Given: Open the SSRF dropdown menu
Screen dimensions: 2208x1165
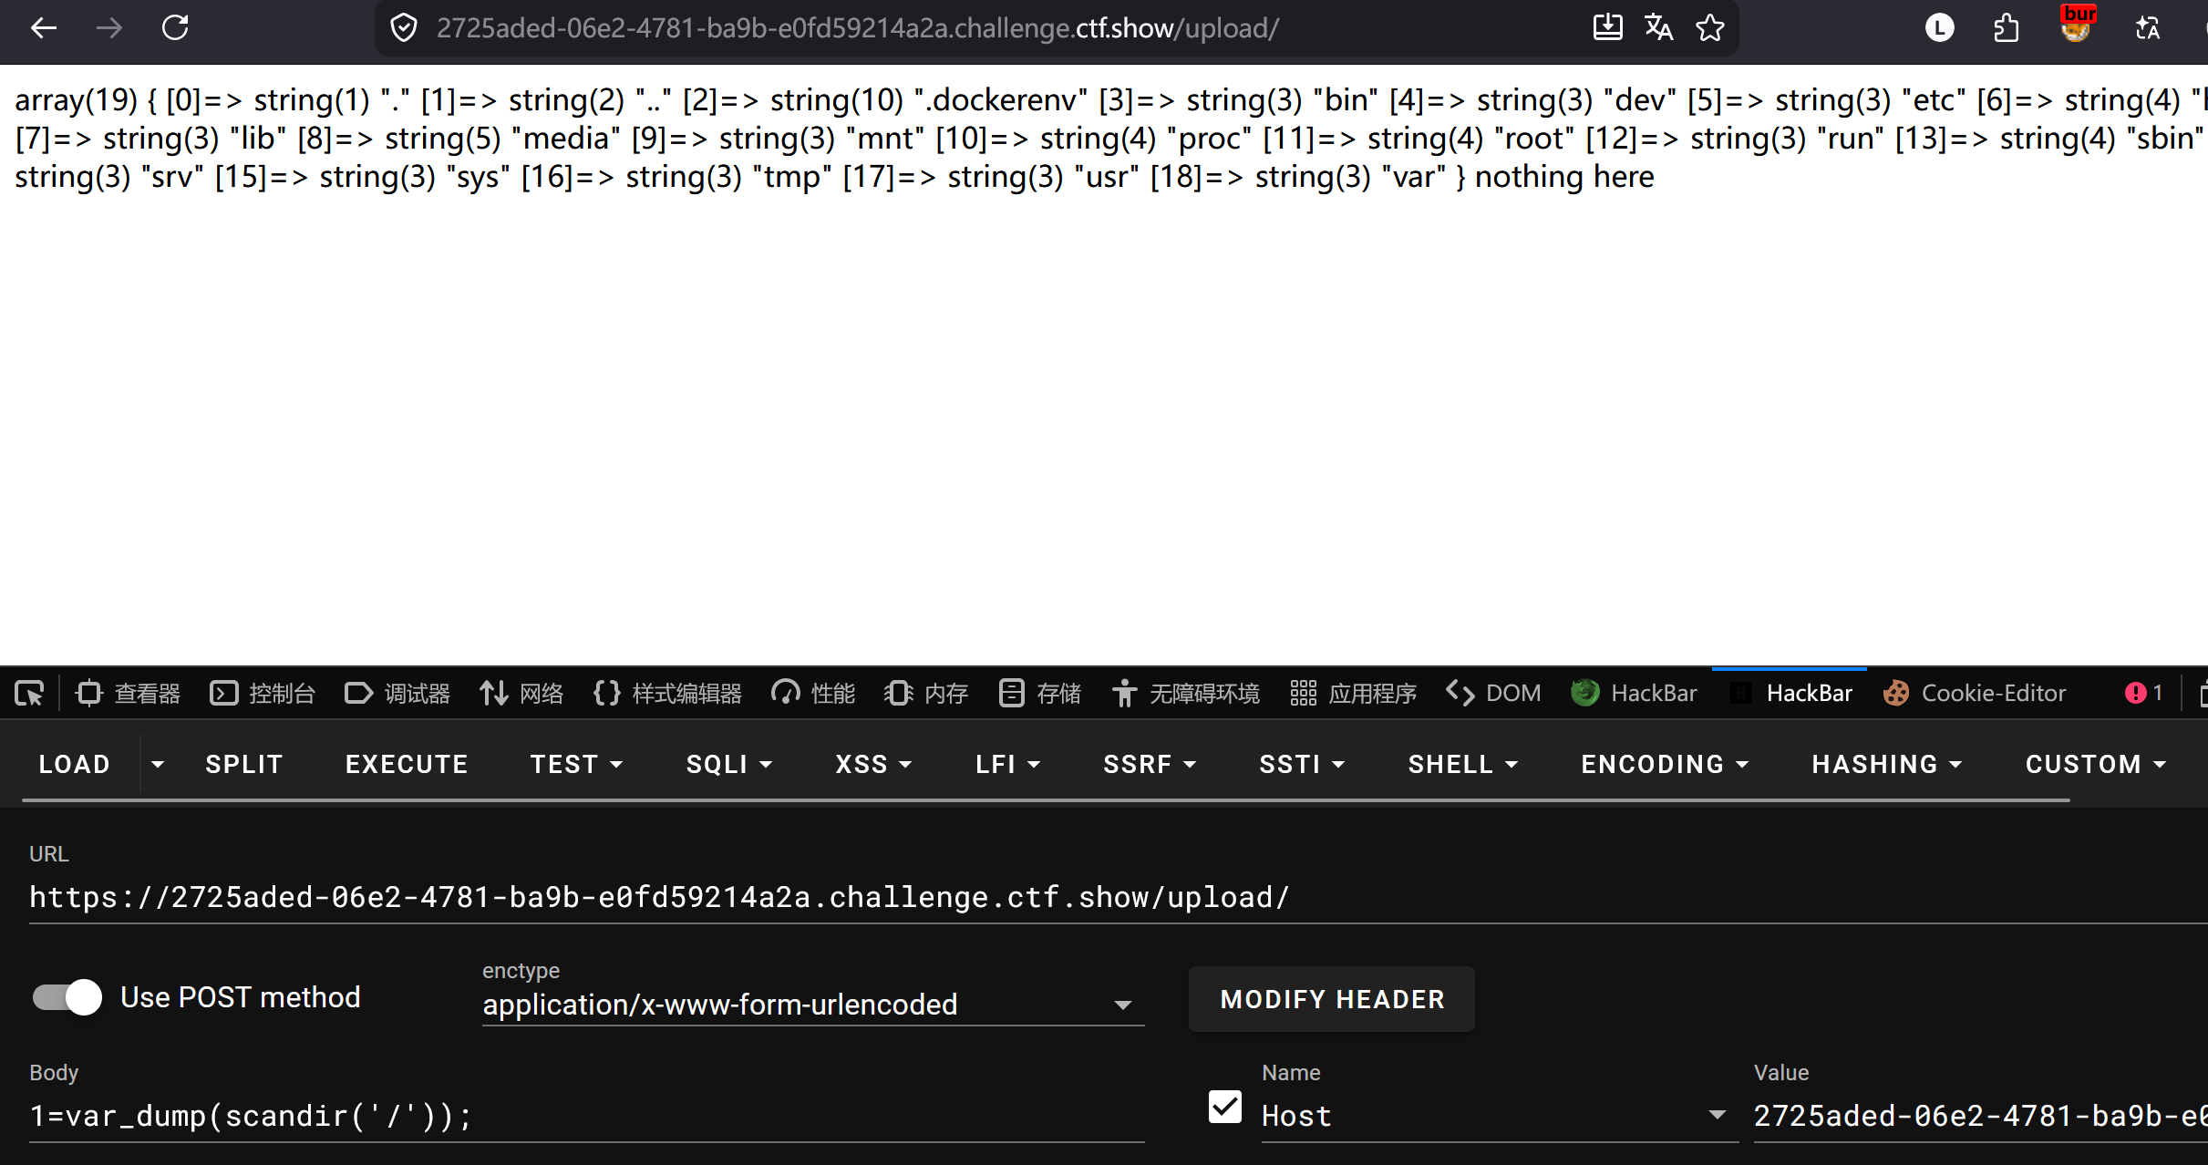Looking at the screenshot, I should click(1150, 764).
